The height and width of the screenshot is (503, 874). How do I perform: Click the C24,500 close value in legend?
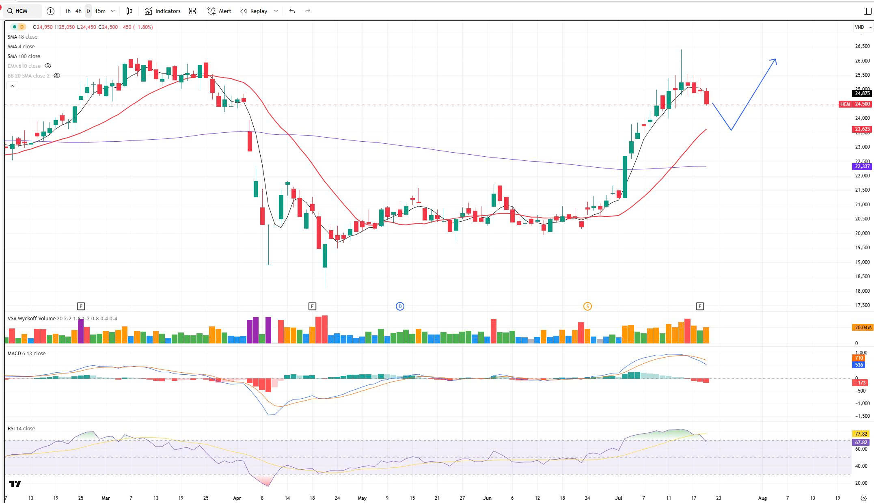click(x=108, y=27)
